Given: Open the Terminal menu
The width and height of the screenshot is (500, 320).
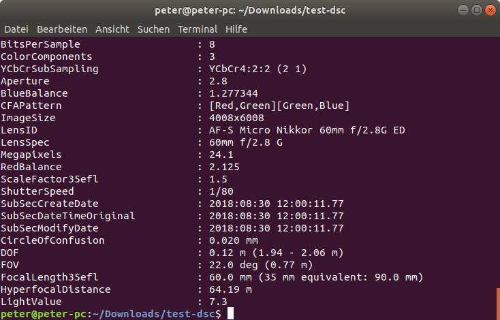Looking at the screenshot, I should [x=198, y=29].
